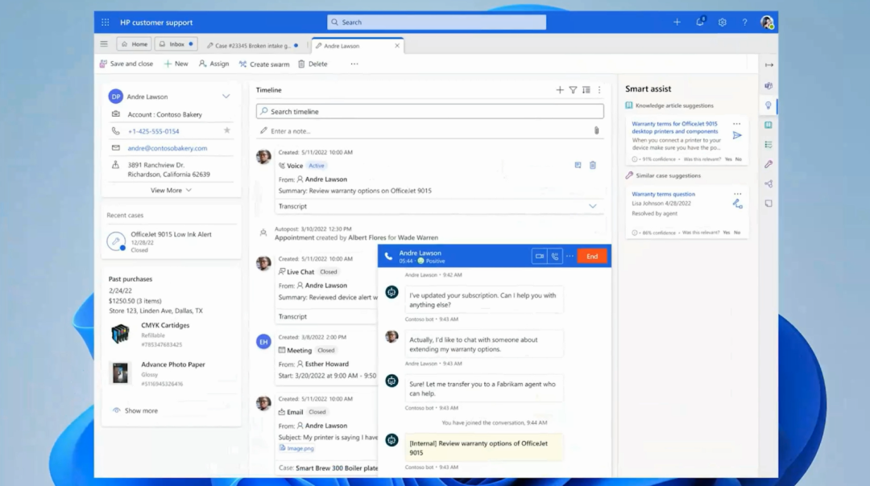870x486 pixels.
Task: Open notifications bell icon
Action: point(700,22)
